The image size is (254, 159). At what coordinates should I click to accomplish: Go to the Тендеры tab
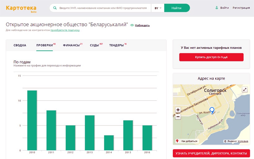tap(116, 45)
